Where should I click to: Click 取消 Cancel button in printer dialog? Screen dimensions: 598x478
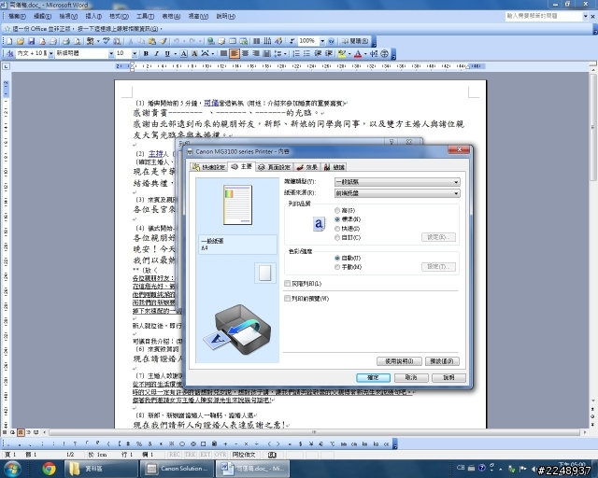click(x=411, y=378)
